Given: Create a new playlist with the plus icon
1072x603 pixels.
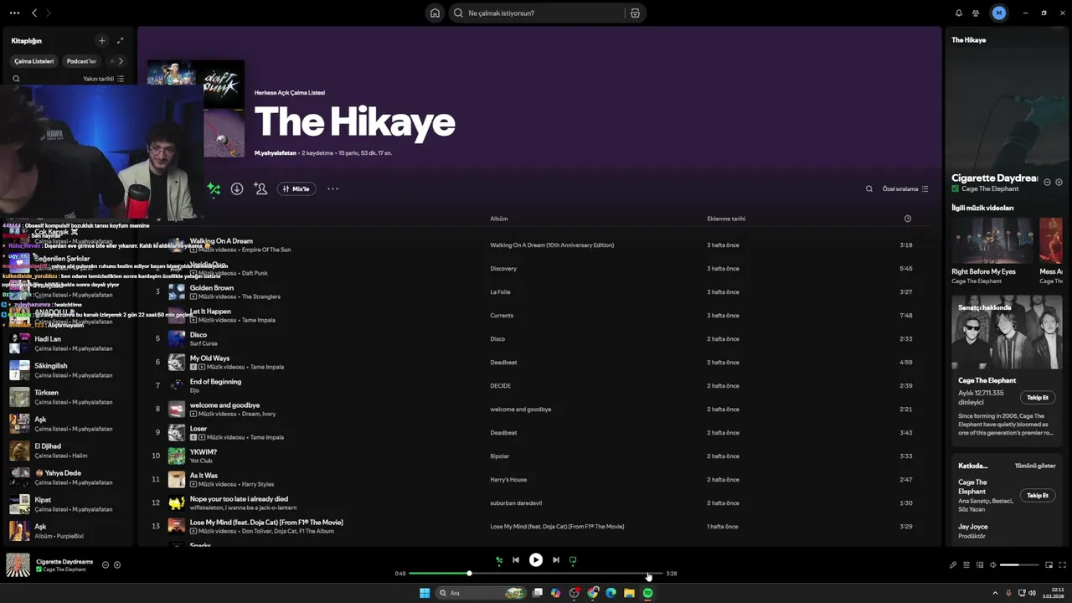Looking at the screenshot, I should click(102, 40).
